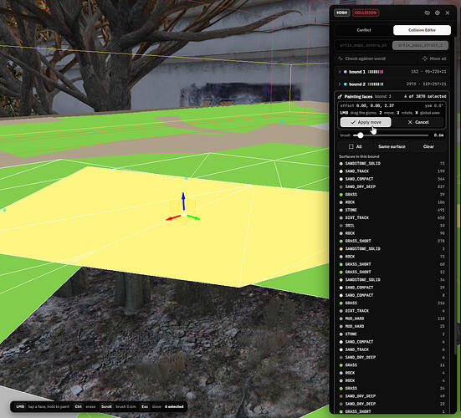Apply the move with Apply move button
The height and width of the screenshot is (418, 461).
pyautogui.click(x=366, y=122)
